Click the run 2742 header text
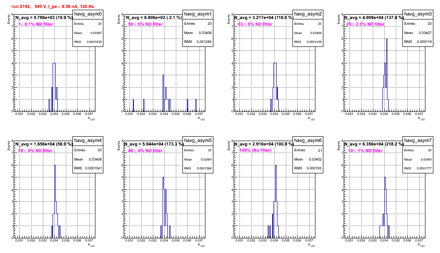Image resolution: width=440 pixels, height=253 pixels. [x=53, y=7]
